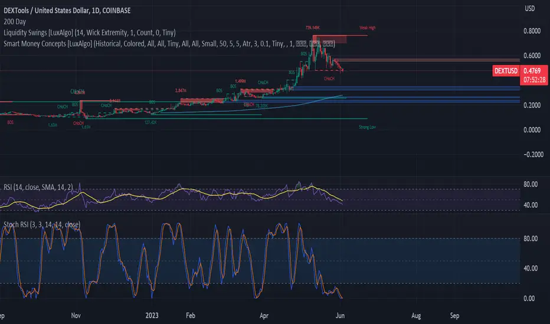This screenshot has width=550, height=324.
Task: Click the 0.6000 price axis label
Action: [x=532, y=56]
